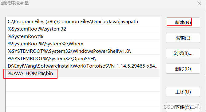Delete entry with 删除(D) button
Viewport: 206px width, 112px height.
[x=183, y=68]
